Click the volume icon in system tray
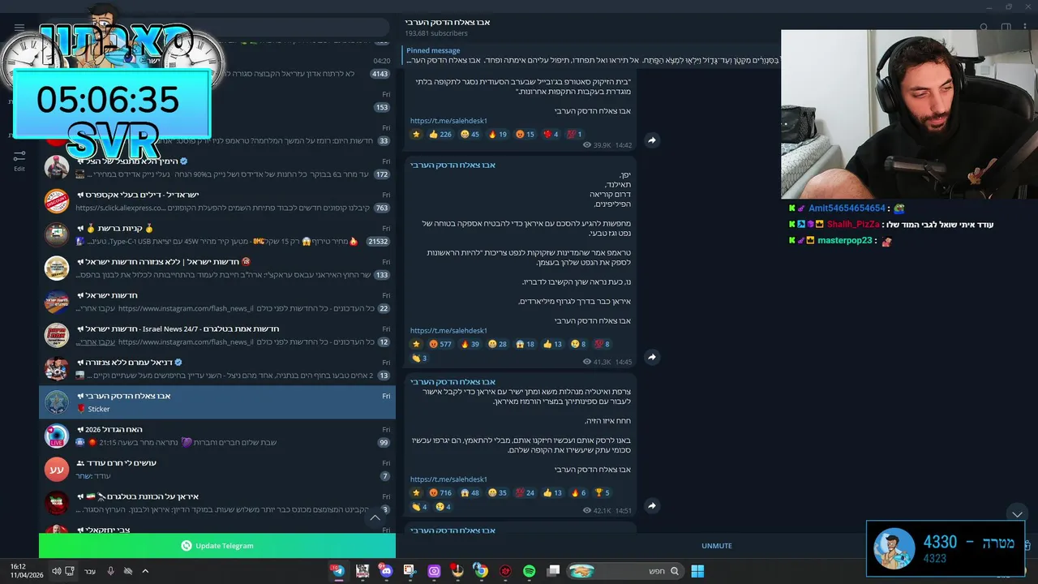Viewport: 1038px width, 584px height. pos(56,571)
